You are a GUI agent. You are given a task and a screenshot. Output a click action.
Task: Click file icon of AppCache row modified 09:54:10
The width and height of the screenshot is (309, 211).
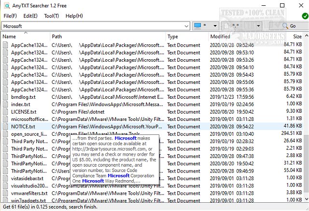coord(5,67)
